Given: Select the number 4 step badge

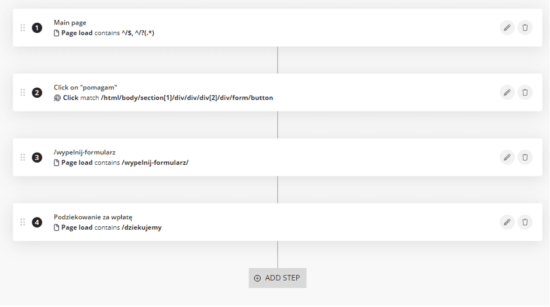Looking at the screenshot, I should click(x=37, y=222).
